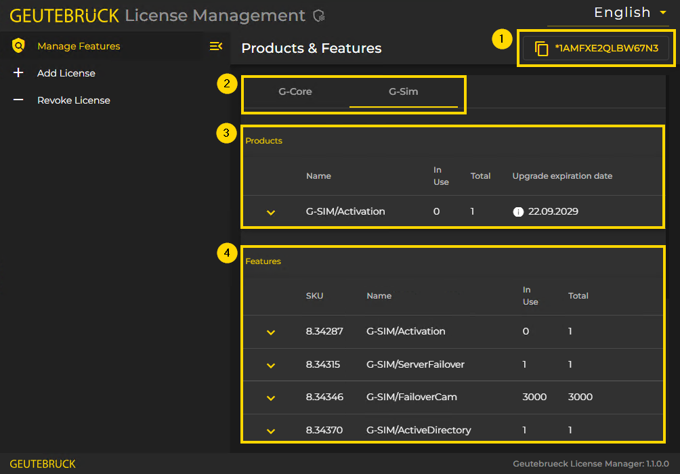The width and height of the screenshot is (680, 474).
Task: Click SKU 8.34315
Action: [323, 364]
